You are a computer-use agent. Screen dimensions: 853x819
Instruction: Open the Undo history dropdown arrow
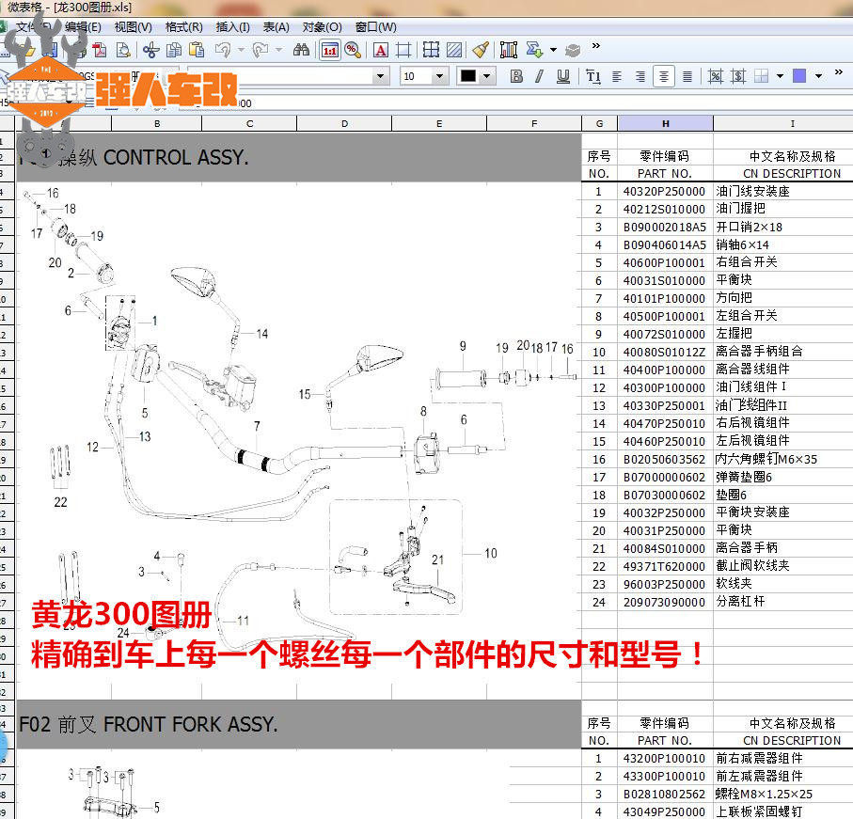(241, 51)
